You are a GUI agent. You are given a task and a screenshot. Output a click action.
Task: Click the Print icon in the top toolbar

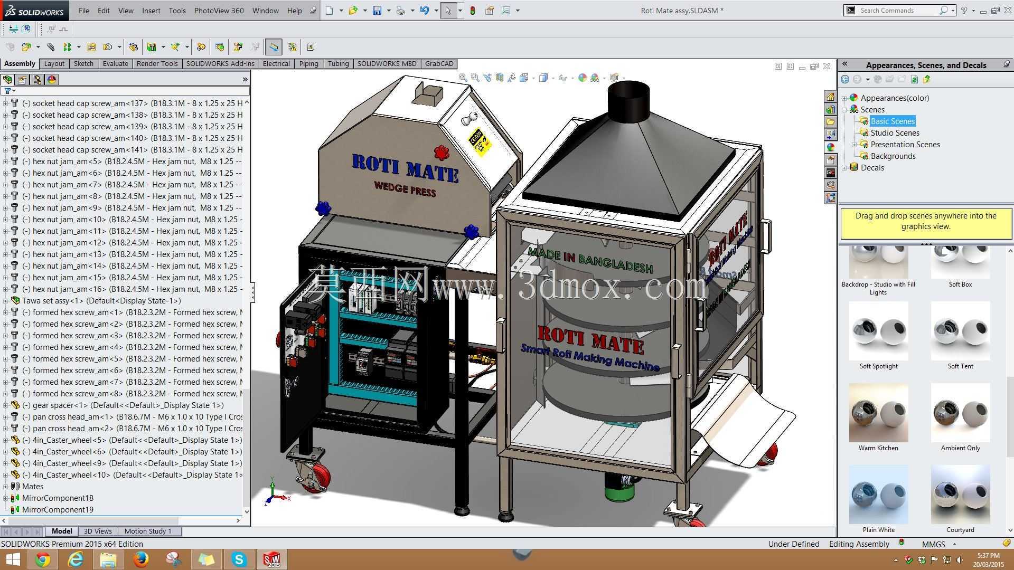click(401, 11)
